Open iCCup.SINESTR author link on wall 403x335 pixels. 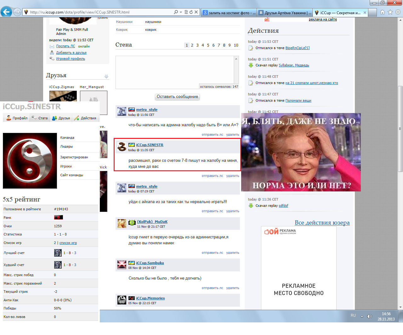click(150, 145)
